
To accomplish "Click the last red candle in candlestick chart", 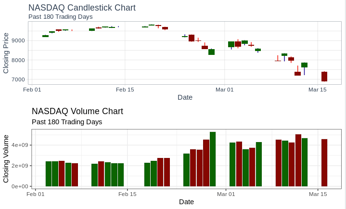I will pos(324,77).
